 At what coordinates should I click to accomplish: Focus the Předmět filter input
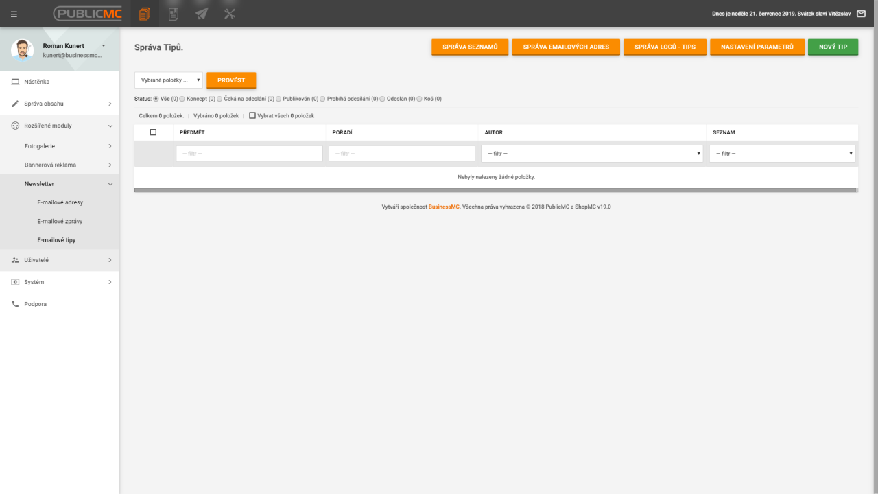point(250,154)
